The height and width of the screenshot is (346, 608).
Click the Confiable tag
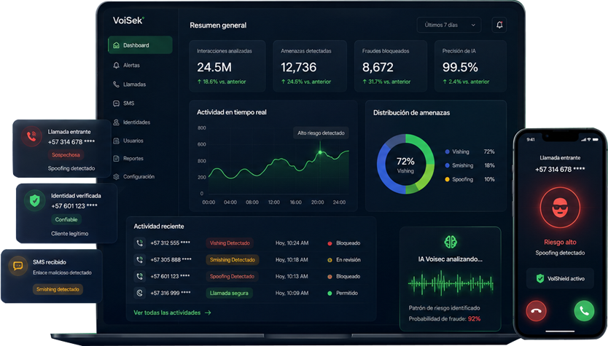click(x=66, y=220)
